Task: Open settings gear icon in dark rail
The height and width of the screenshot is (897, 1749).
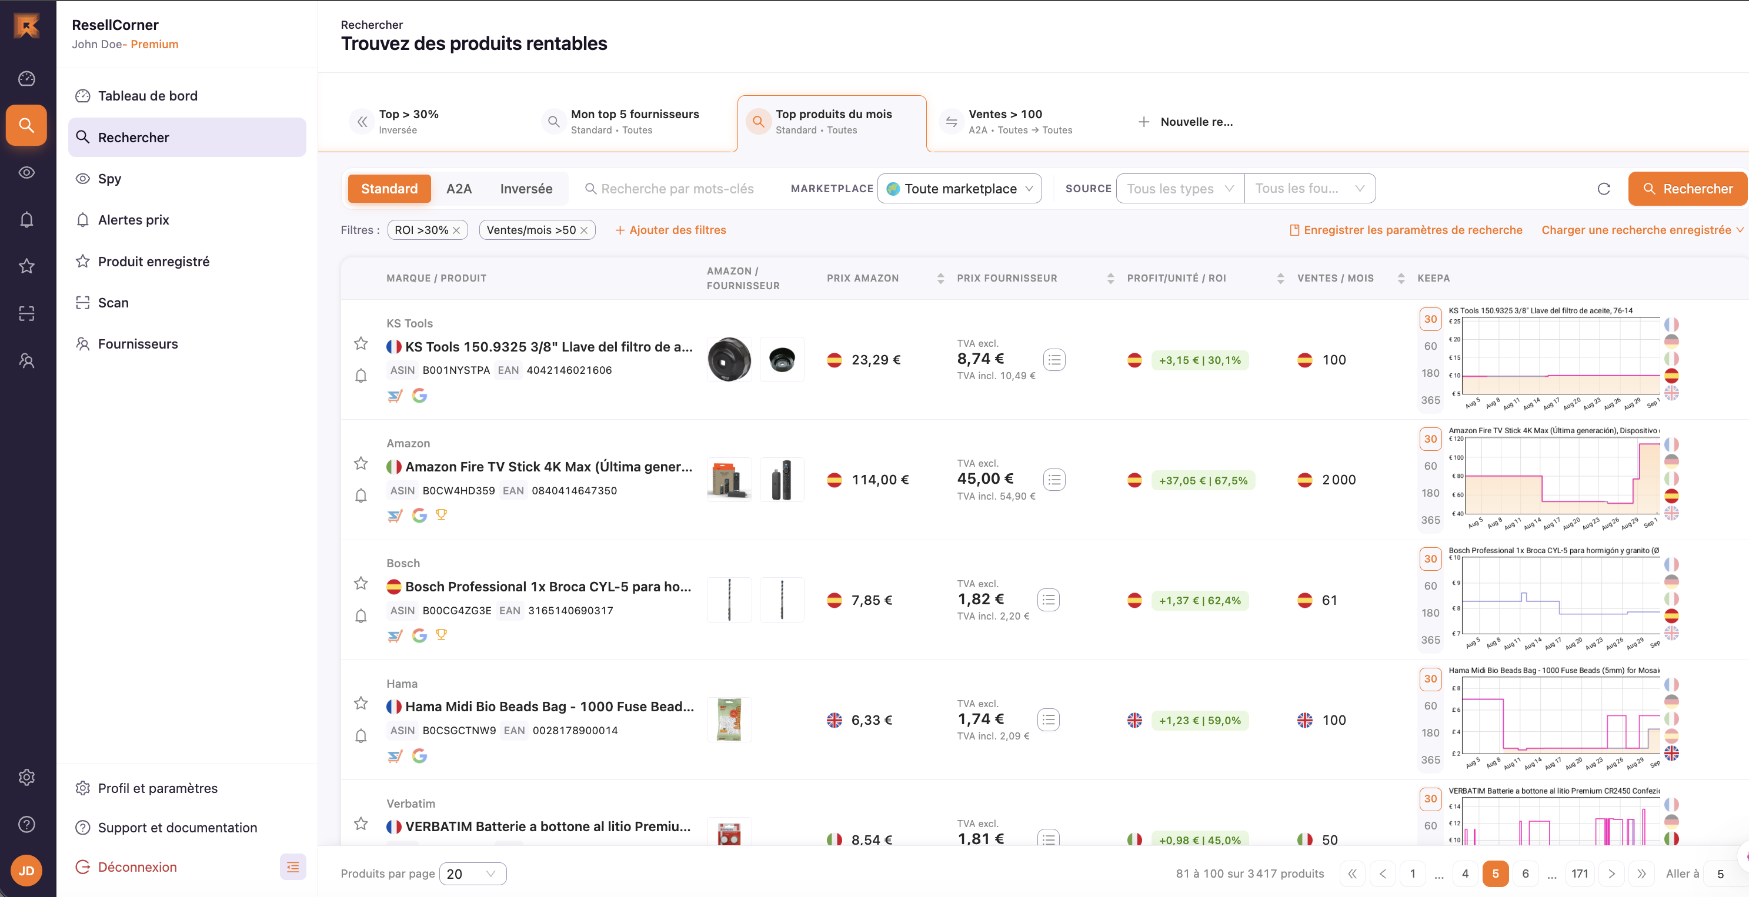Action: pos(26,777)
